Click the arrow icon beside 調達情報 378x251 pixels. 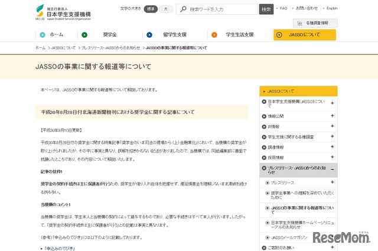tap(264, 147)
